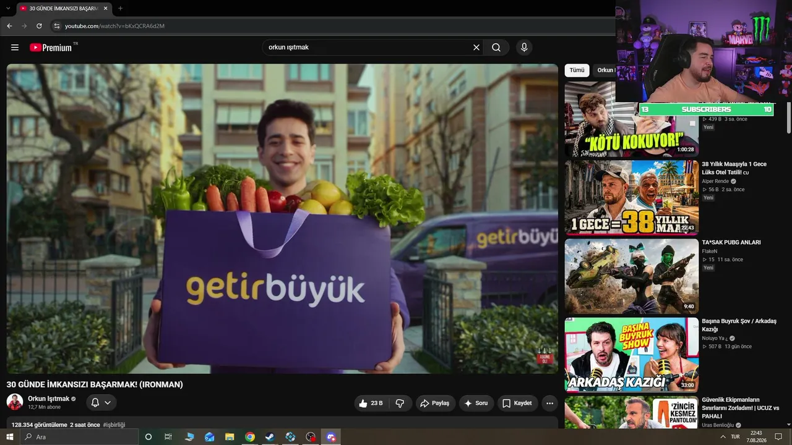Visit Orkun Işıtmak channel name link
This screenshot has width=792, height=445.
tap(49, 399)
